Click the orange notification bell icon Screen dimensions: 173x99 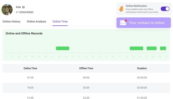[121, 9]
